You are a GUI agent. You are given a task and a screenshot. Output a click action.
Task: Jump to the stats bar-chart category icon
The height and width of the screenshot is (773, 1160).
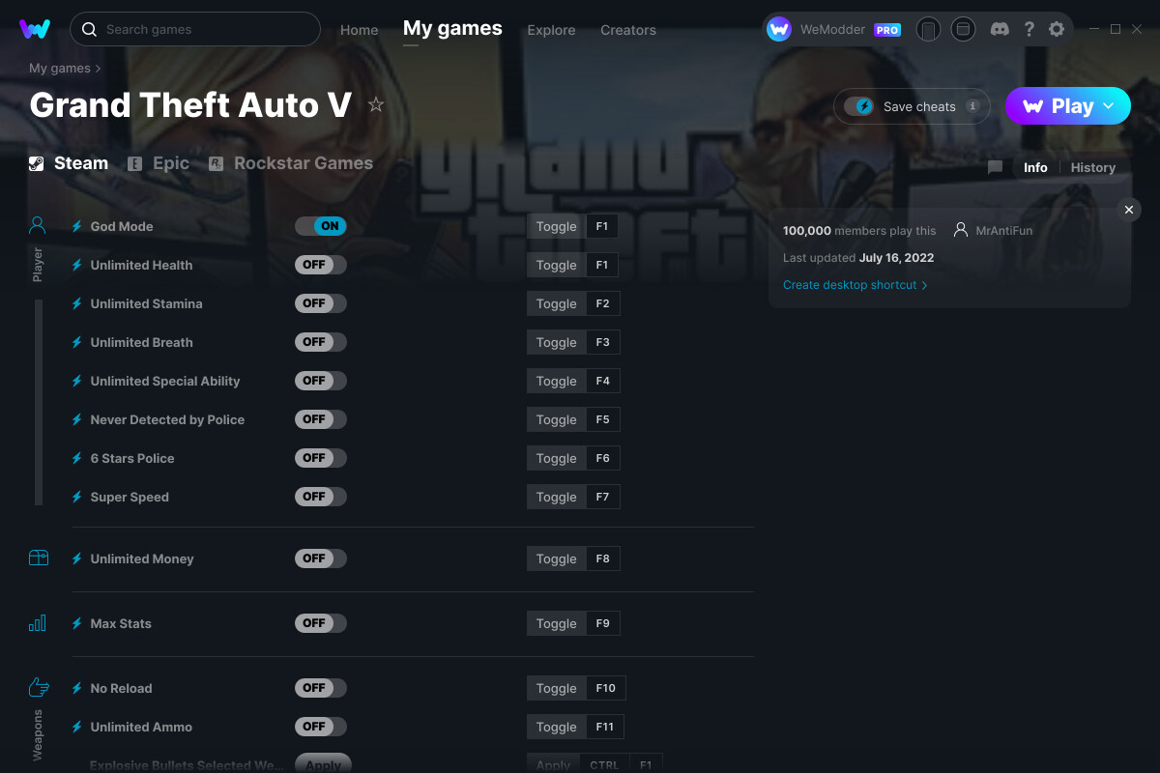[x=38, y=623]
